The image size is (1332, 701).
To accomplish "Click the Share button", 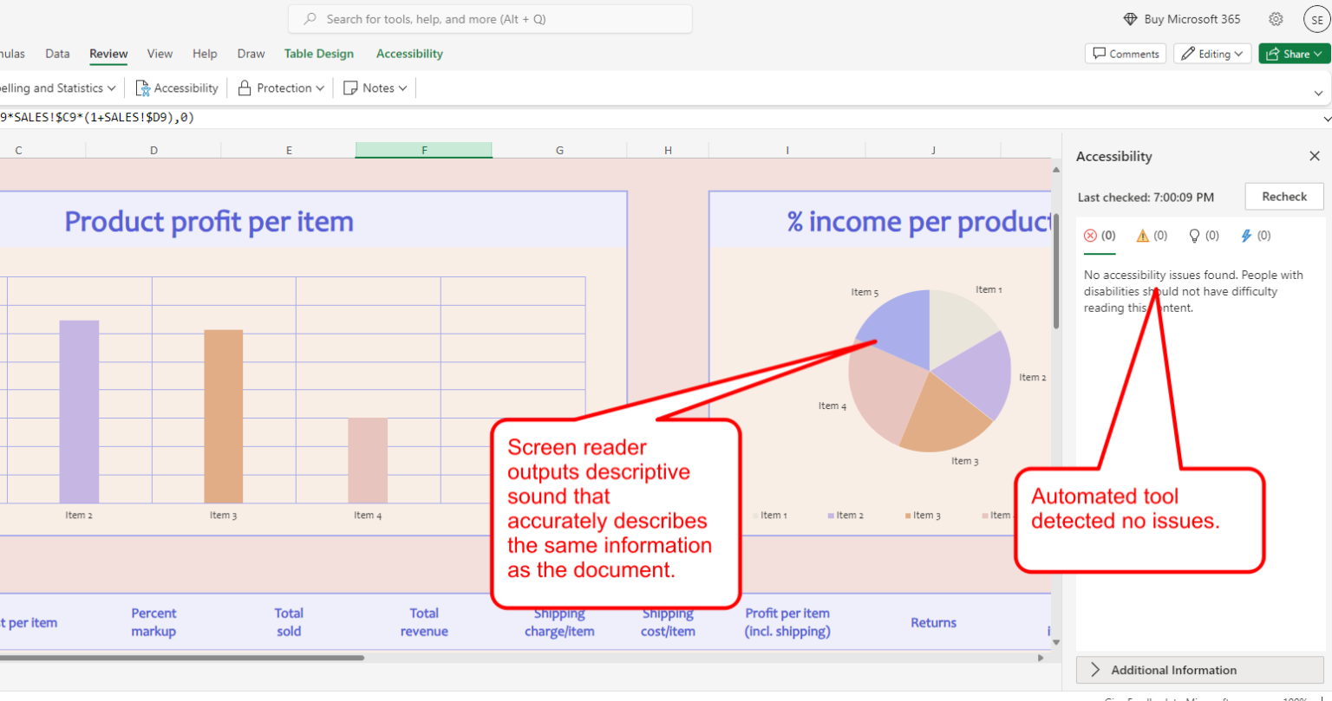I will (x=1293, y=53).
